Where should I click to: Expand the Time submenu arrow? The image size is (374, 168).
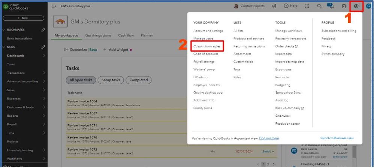coord(44,133)
